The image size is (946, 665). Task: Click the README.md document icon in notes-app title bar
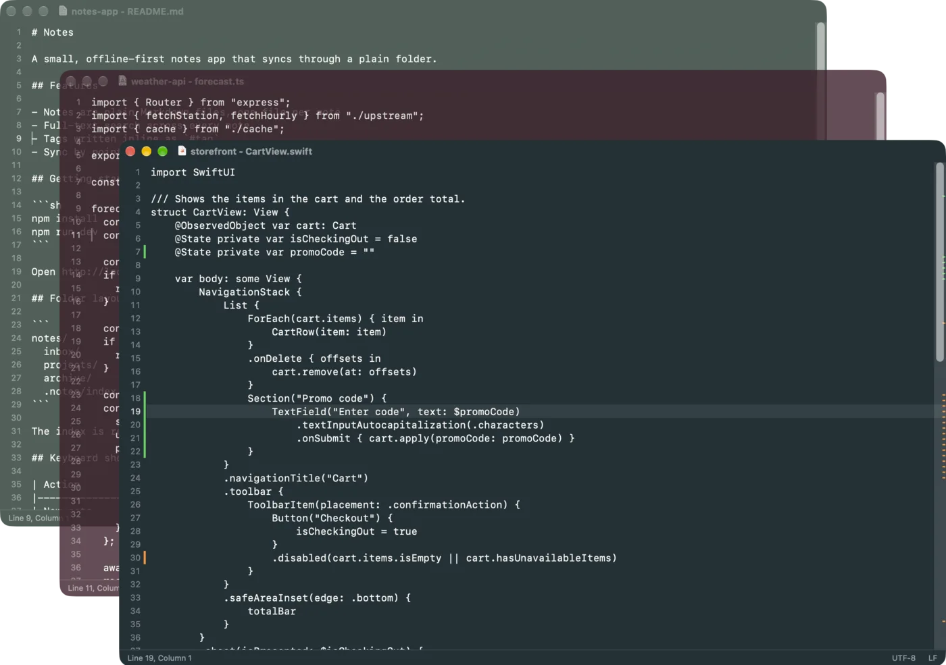63,11
